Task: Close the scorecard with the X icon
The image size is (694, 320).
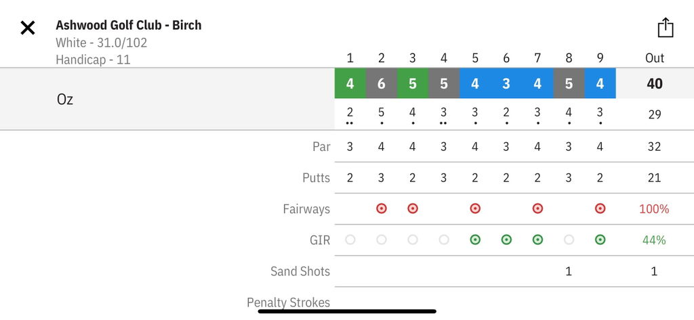Action: pos(27,28)
